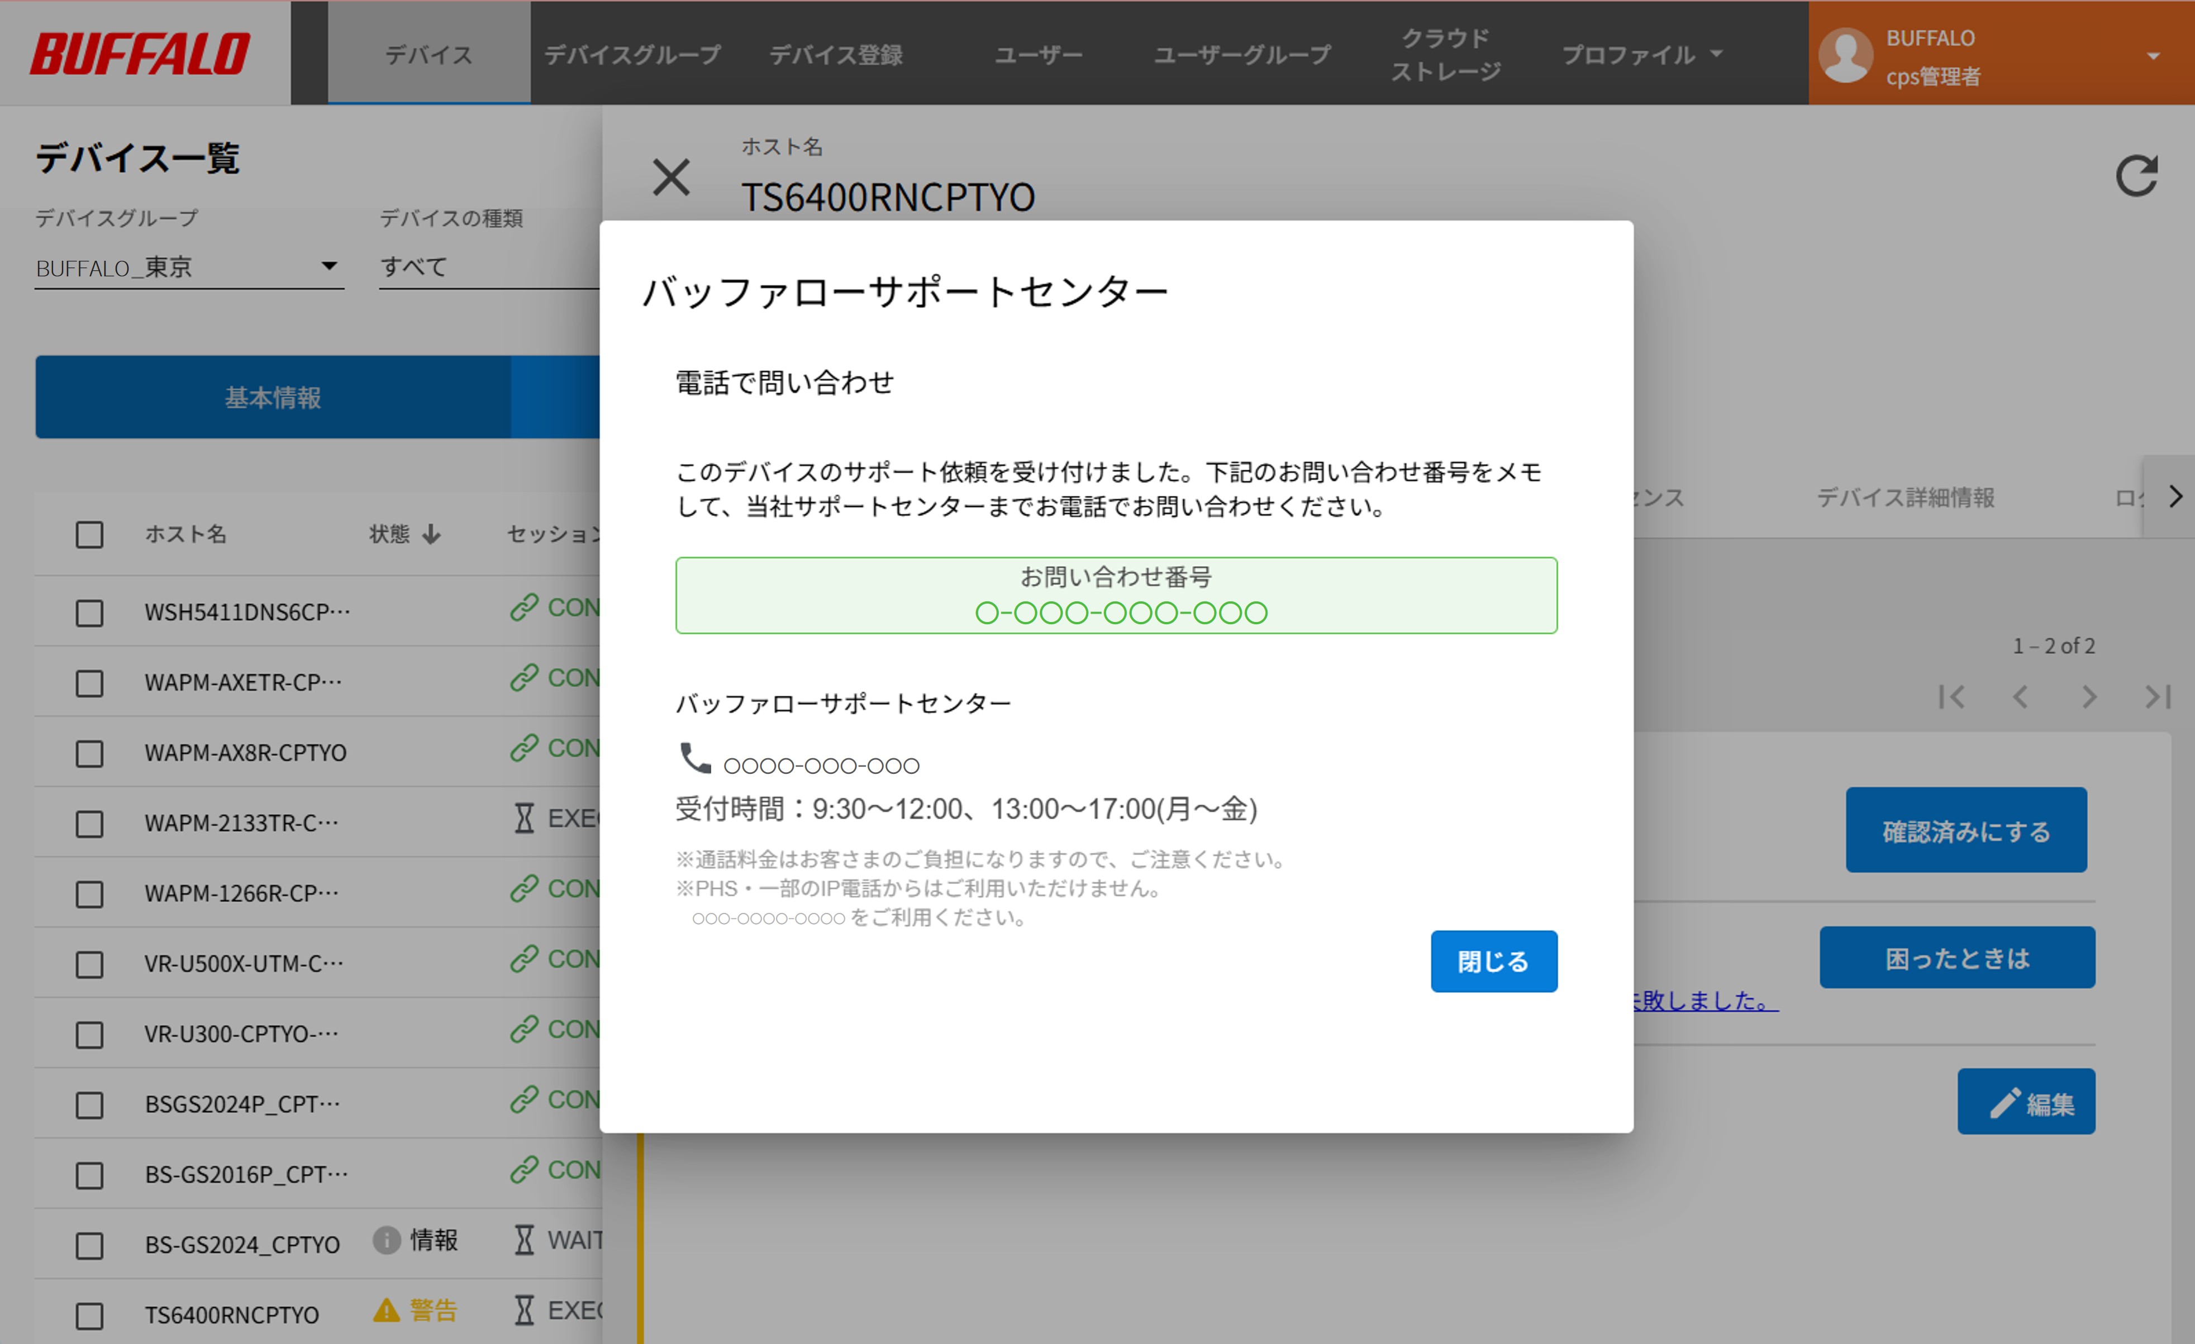Expand the プロファイル menu

[x=1642, y=54]
